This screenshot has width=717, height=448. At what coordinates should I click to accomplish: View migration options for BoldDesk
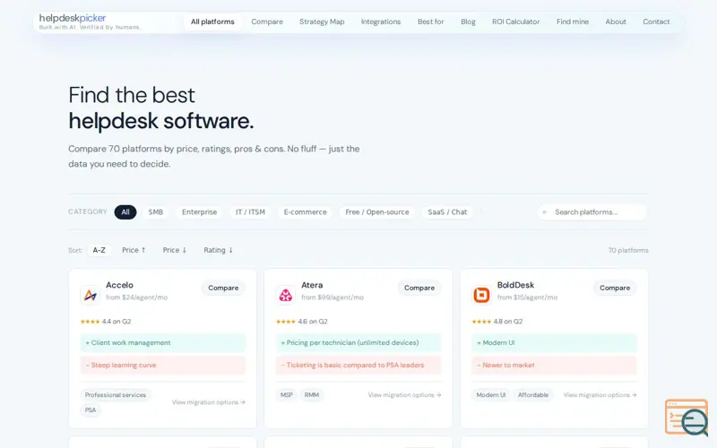(600, 395)
